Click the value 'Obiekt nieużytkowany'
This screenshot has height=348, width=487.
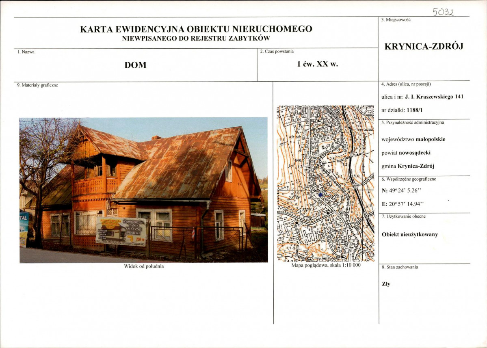coord(410,234)
